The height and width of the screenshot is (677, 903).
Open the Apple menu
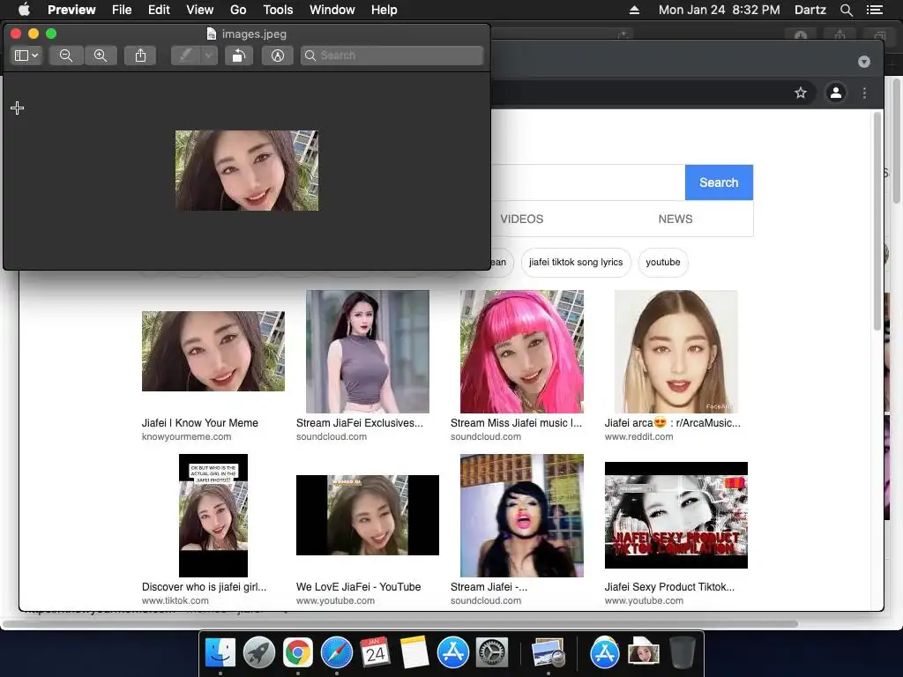pyautogui.click(x=24, y=10)
